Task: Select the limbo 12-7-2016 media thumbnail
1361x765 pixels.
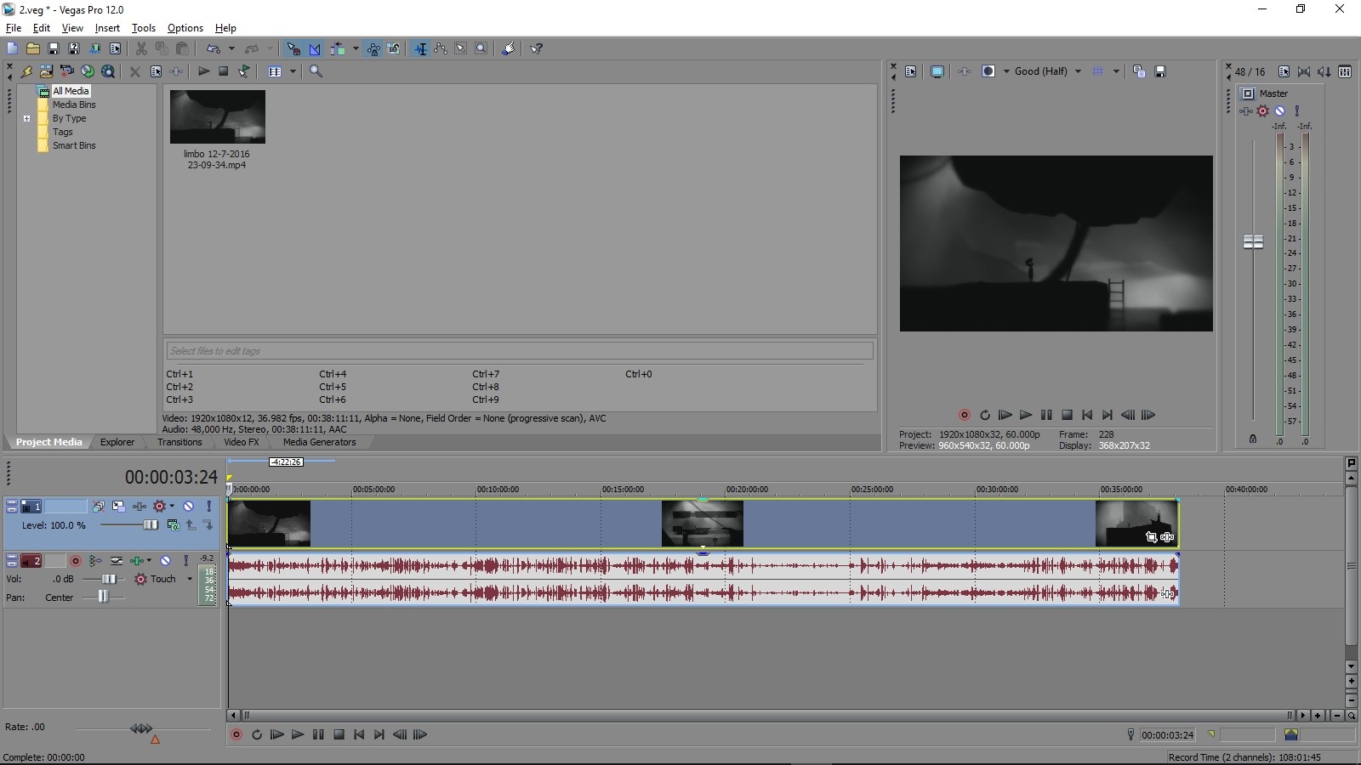Action: (x=218, y=117)
